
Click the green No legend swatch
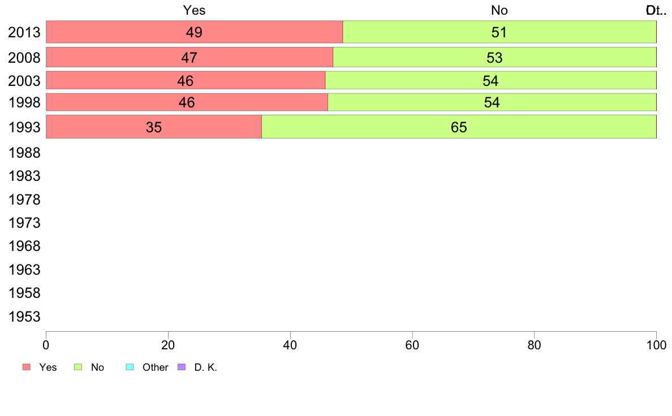coord(78,367)
